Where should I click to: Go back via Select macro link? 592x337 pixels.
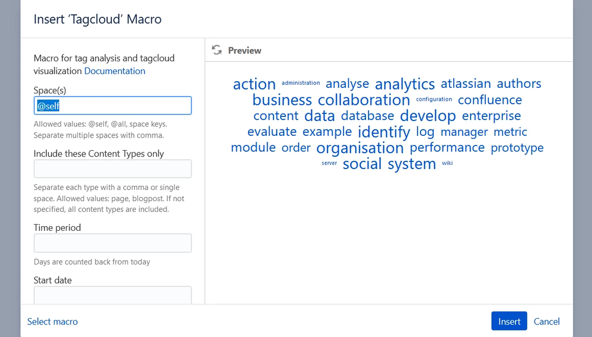coord(52,322)
